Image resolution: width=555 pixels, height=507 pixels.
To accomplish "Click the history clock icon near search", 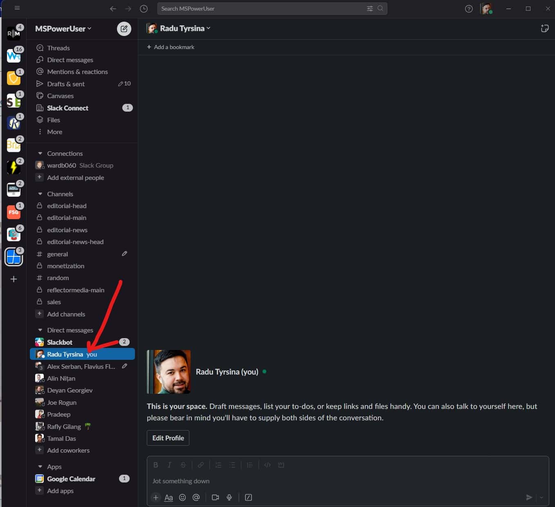I will (x=144, y=8).
